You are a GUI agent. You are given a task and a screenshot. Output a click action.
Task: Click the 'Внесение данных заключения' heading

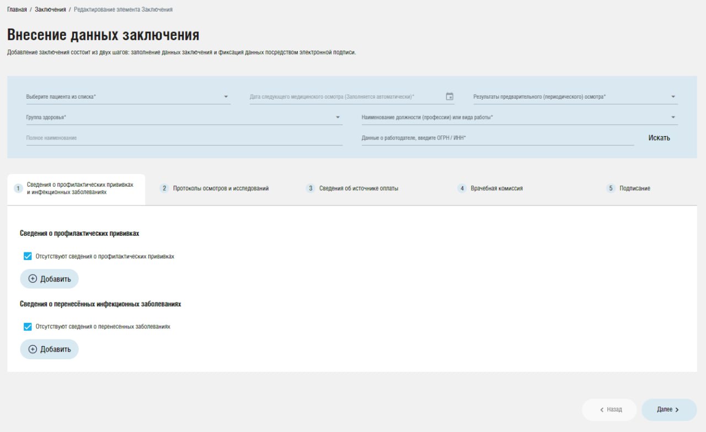pyautogui.click(x=103, y=35)
